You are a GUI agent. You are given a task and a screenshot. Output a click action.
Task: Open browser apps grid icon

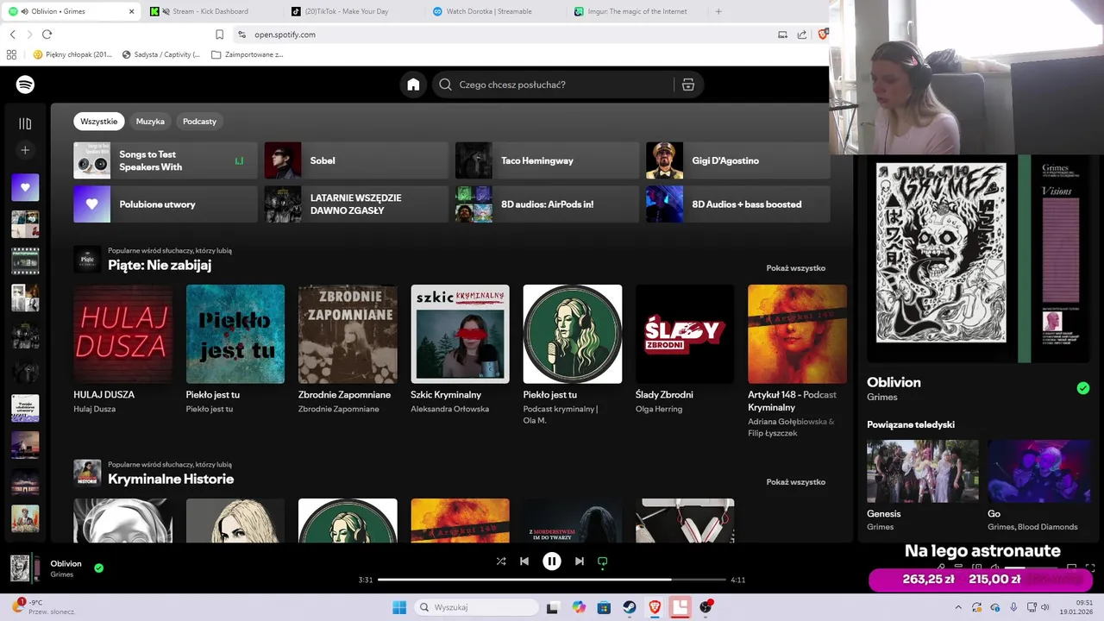point(11,54)
